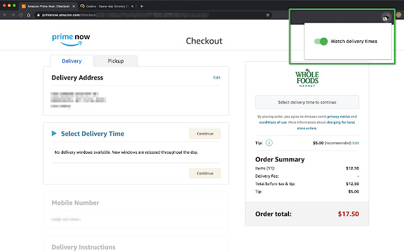Image resolution: width=404 pixels, height=252 pixels.
Task: Click the browser profile avatar
Action: tap(398, 15)
